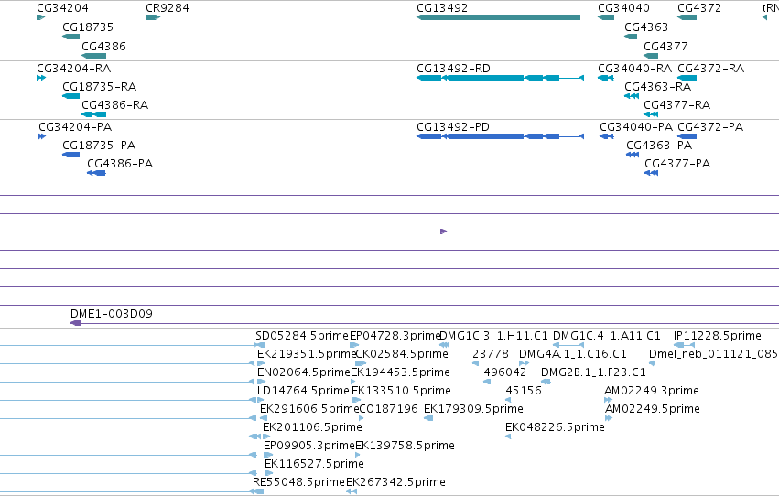Screen dimensions: 779x496
Task: Click EST DMG1C.4_1.A11.C1
Action: tap(607, 336)
